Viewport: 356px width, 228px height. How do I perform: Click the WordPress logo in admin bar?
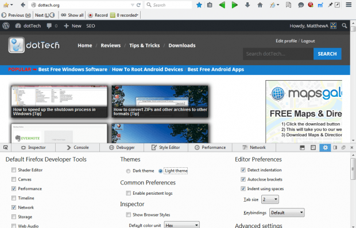click(6, 26)
